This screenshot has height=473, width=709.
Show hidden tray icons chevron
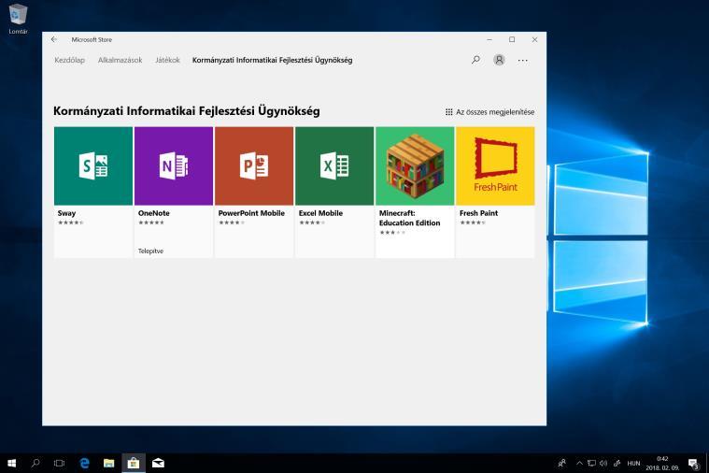click(579, 463)
